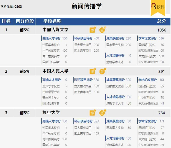171x148 pixels.
Task: Expand 科研项目得分 section for 中国人民大学
Action: [x=83, y=80]
